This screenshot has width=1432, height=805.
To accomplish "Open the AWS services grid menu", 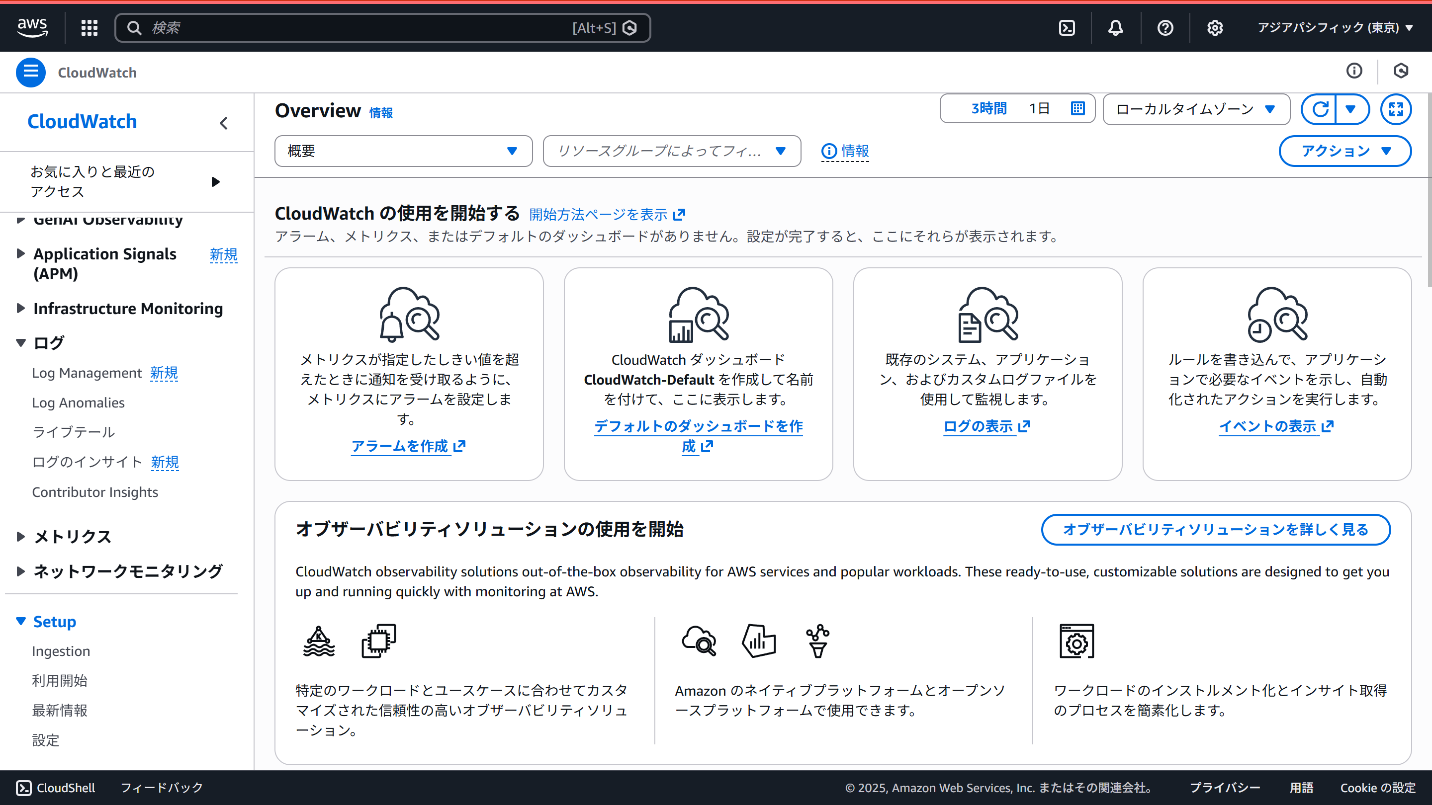I will (89, 28).
